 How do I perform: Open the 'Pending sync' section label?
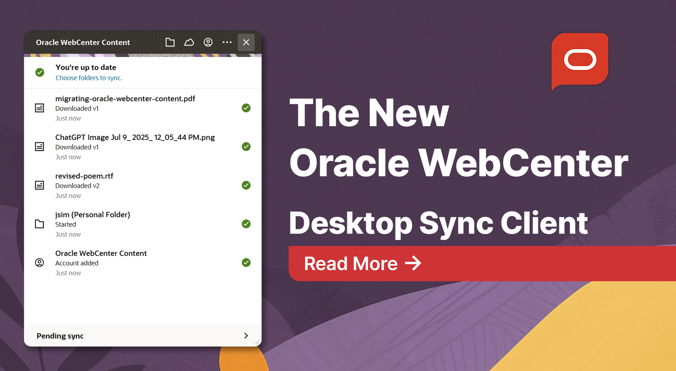tap(60, 336)
